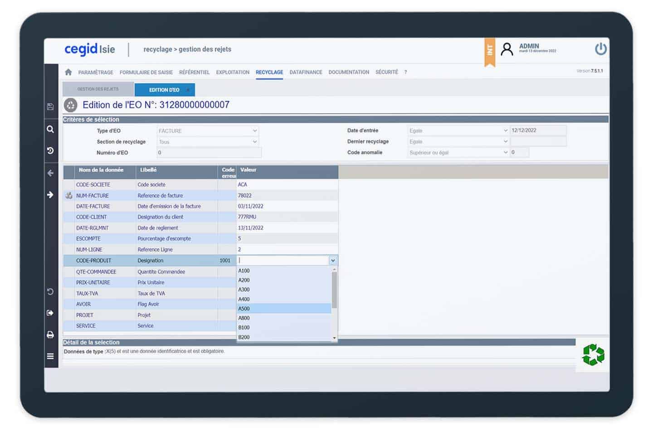Switch to the Gestion des rejets tab

98,89
